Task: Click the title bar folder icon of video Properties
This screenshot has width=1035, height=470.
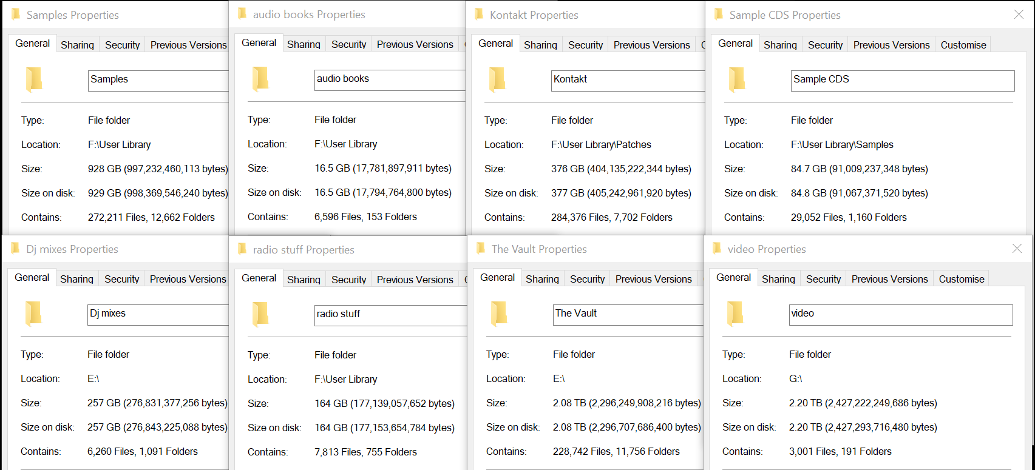Action: click(x=717, y=248)
